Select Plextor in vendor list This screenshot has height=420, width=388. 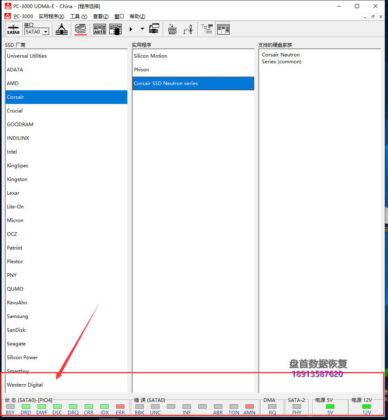click(66, 262)
